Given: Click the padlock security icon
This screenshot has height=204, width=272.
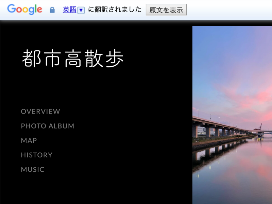Looking at the screenshot, I should pos(52,10).
